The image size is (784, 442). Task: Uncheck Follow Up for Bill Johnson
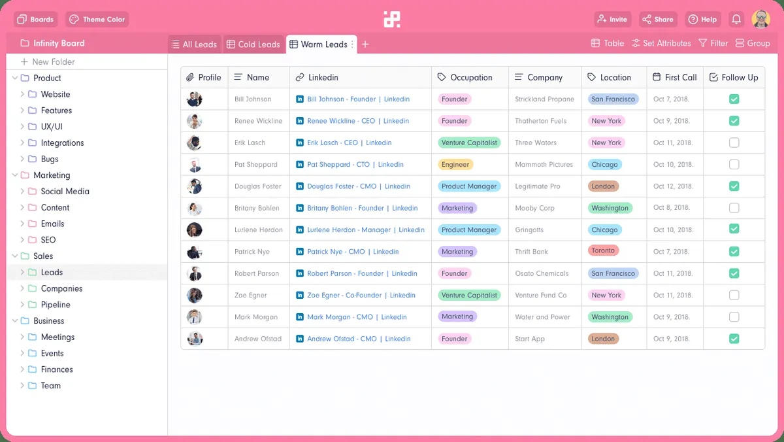(734, 99)
